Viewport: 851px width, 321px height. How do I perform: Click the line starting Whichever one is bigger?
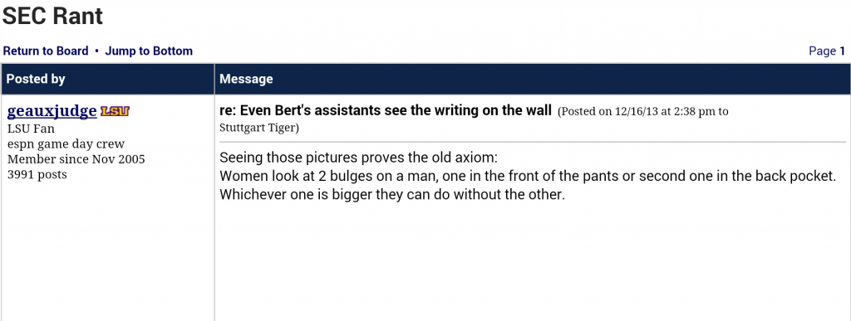pos(392,194)
